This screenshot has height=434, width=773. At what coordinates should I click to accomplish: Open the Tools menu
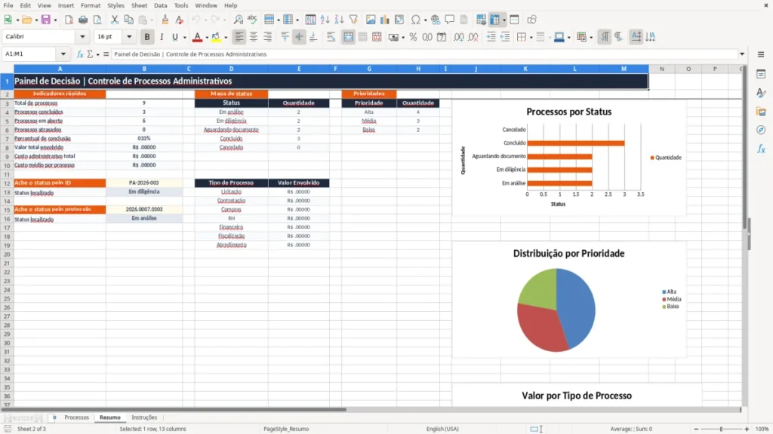point(181,5)
